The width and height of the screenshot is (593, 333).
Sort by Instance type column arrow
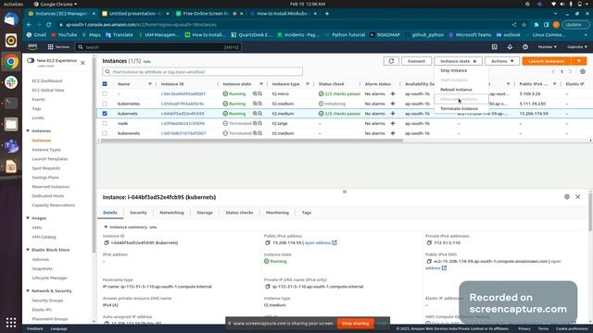308,84
